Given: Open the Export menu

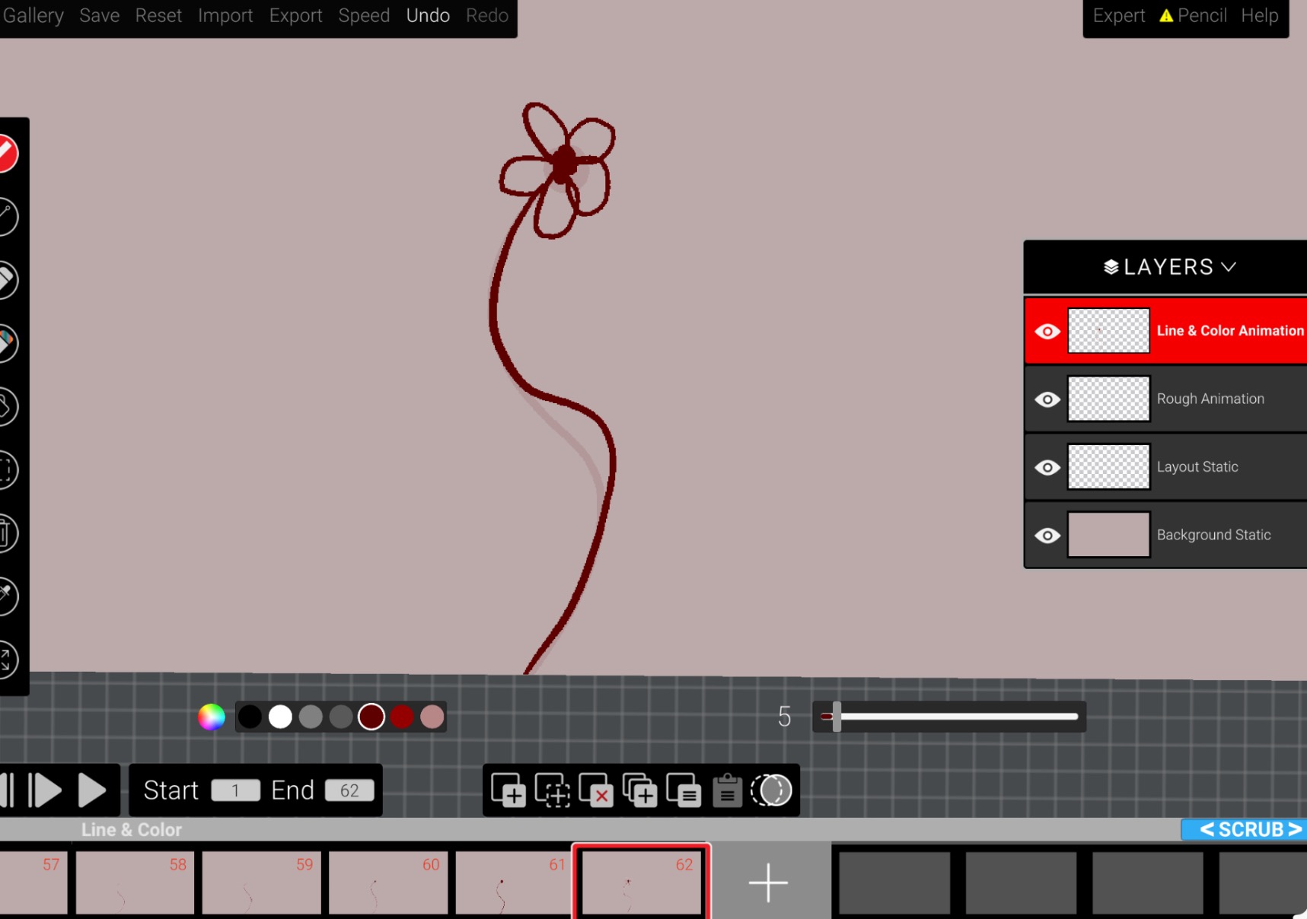Looking at the screenshot, I should click(295, 15).
